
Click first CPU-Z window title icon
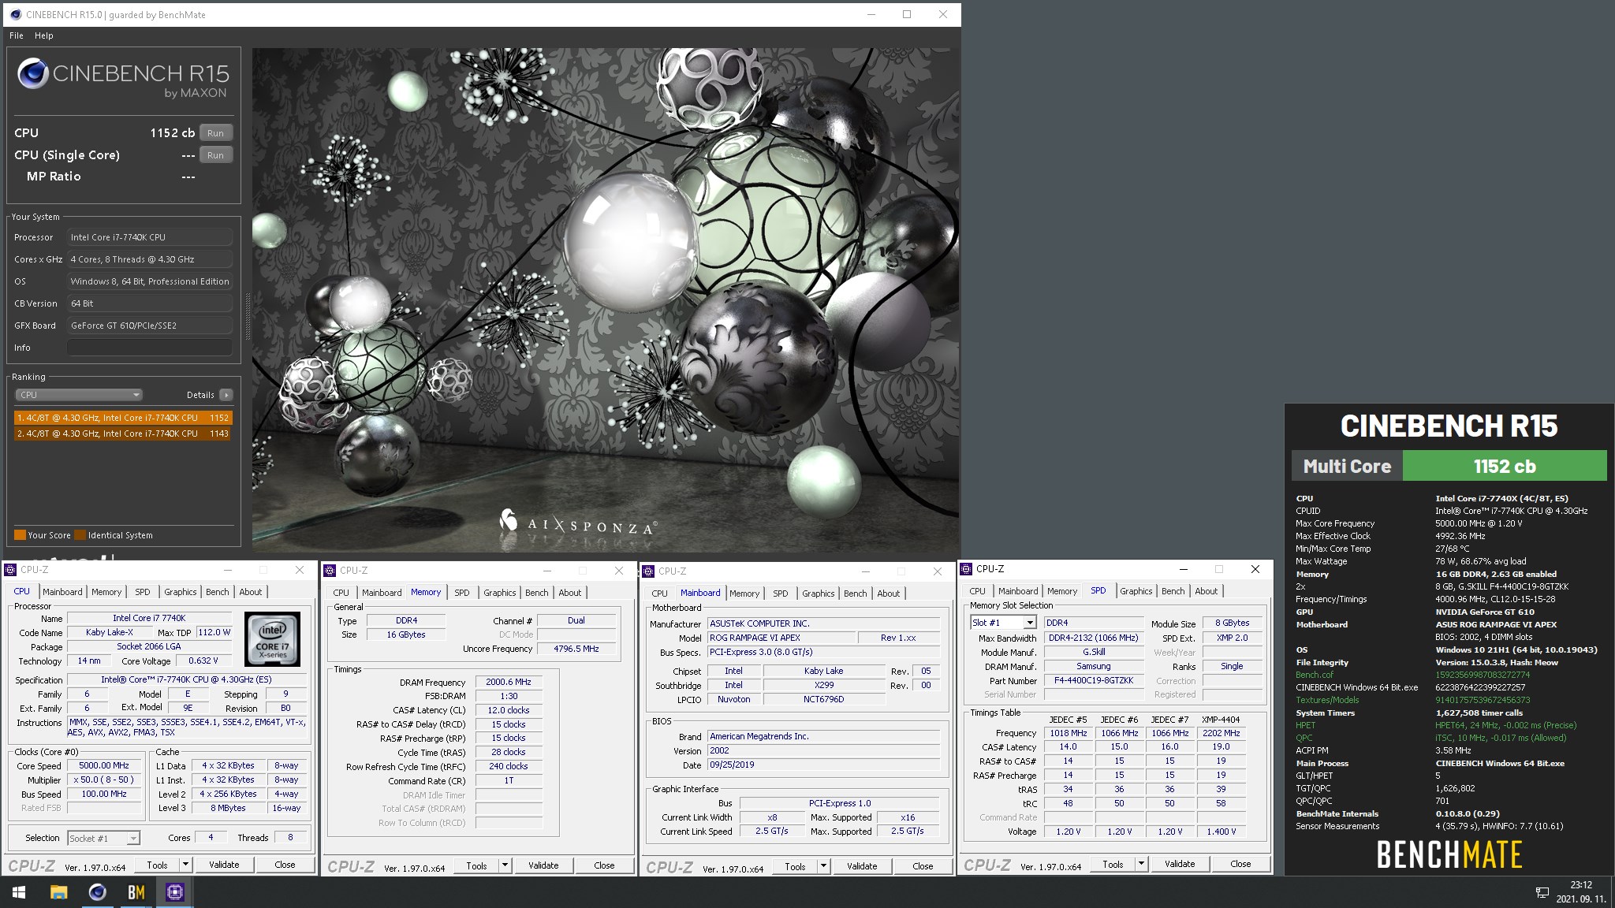point(11,569)
